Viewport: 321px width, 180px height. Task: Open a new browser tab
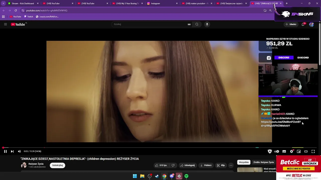(287, 3)
